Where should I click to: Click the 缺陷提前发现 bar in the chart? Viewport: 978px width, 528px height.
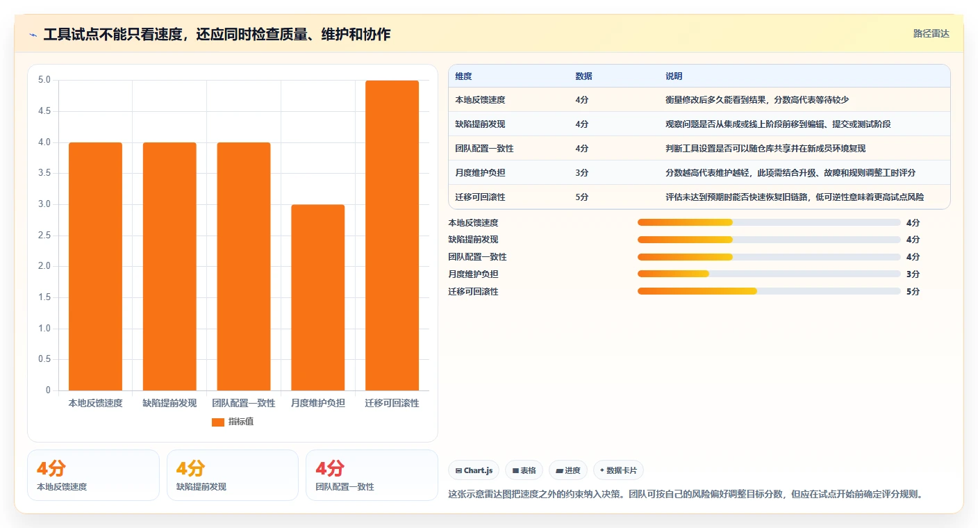tap(169, 266)
